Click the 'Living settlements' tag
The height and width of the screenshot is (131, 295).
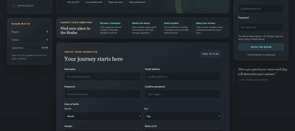pos(94,2)
